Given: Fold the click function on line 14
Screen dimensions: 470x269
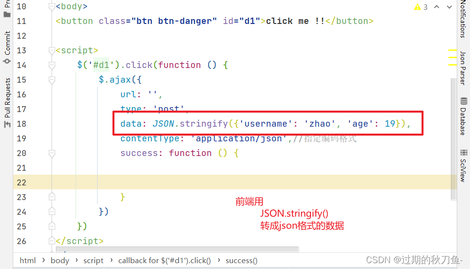Looking at the screenshot, I should (x=52, y=65).
